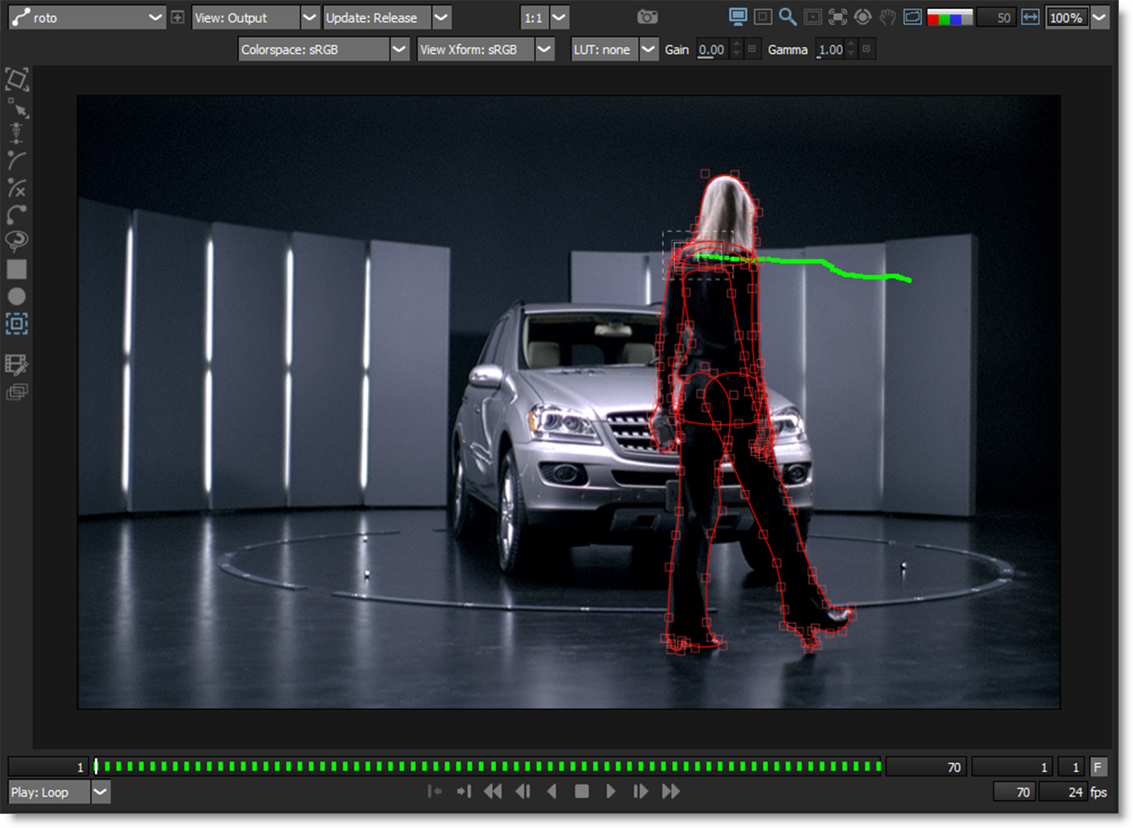Toggle the F button beside the timeline
1133x828 pixels.
[x=1098, y=767]
